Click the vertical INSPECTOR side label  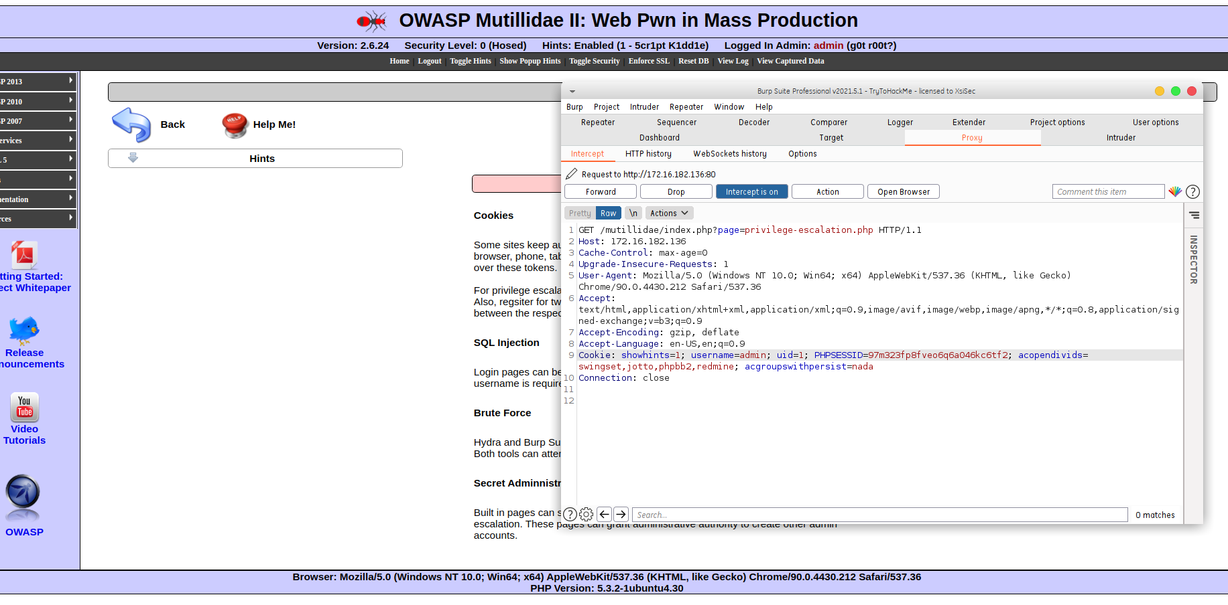point(1194,259)
